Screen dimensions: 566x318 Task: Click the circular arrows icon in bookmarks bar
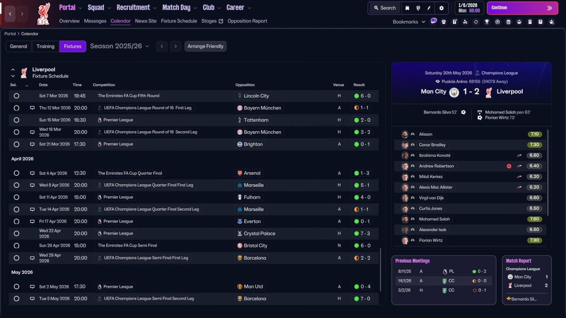click(x=476, y=22)
